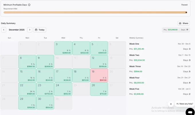
Task: Select the December 30 day cell
Action: [x=45, y=103]
